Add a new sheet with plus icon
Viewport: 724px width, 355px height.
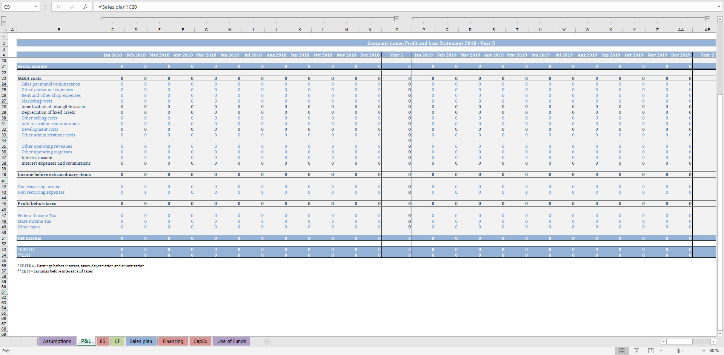coord(267,341)
